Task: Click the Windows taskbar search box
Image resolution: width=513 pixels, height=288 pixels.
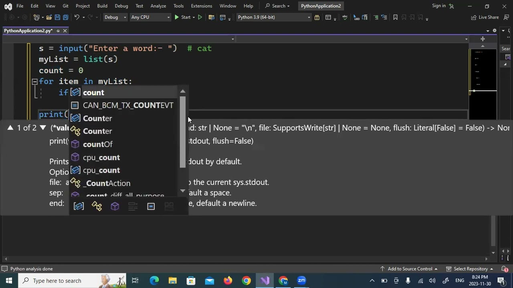Action: coord(72,280)
